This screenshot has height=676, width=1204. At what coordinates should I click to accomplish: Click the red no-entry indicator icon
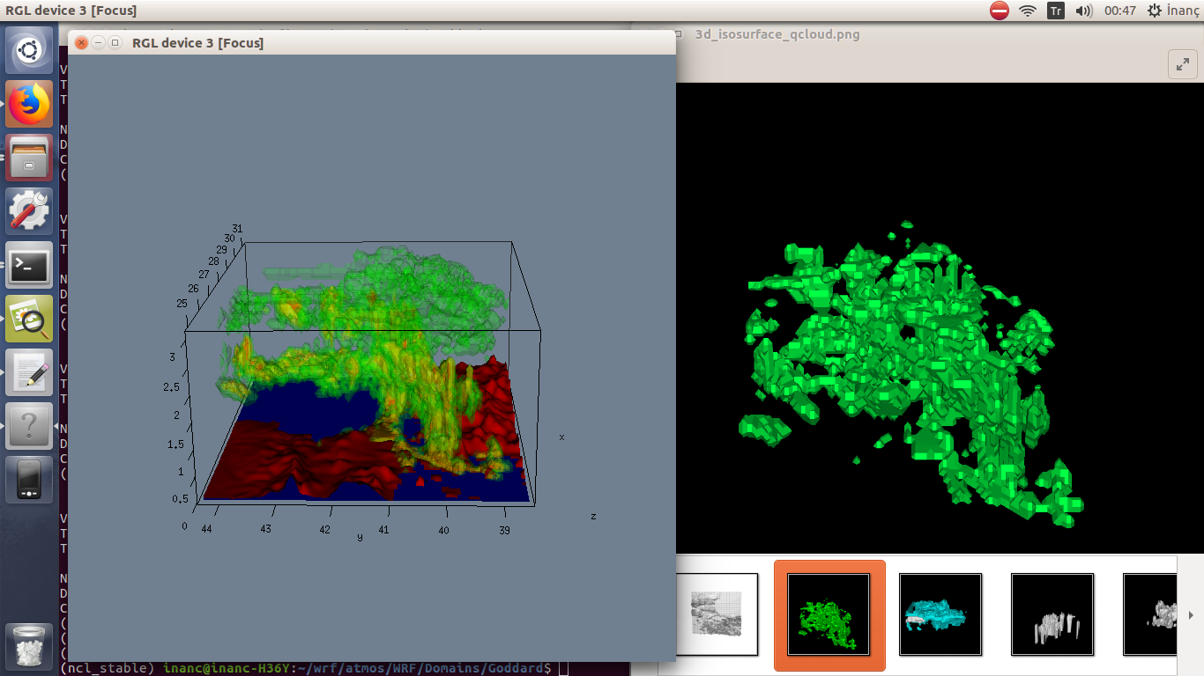(999, 11)
